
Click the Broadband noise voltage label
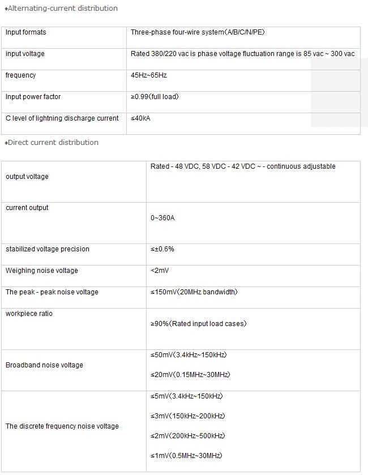44,365
